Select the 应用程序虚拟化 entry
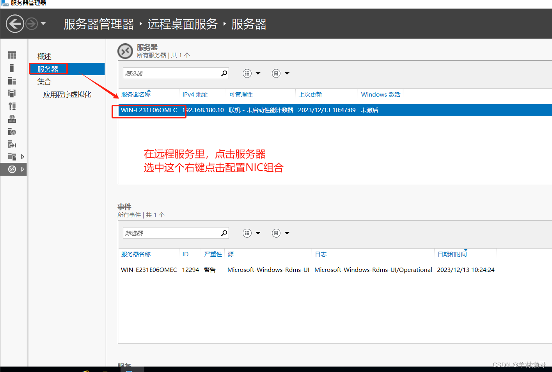The width and height of the screenshot is (552, 372). (67, 94)
